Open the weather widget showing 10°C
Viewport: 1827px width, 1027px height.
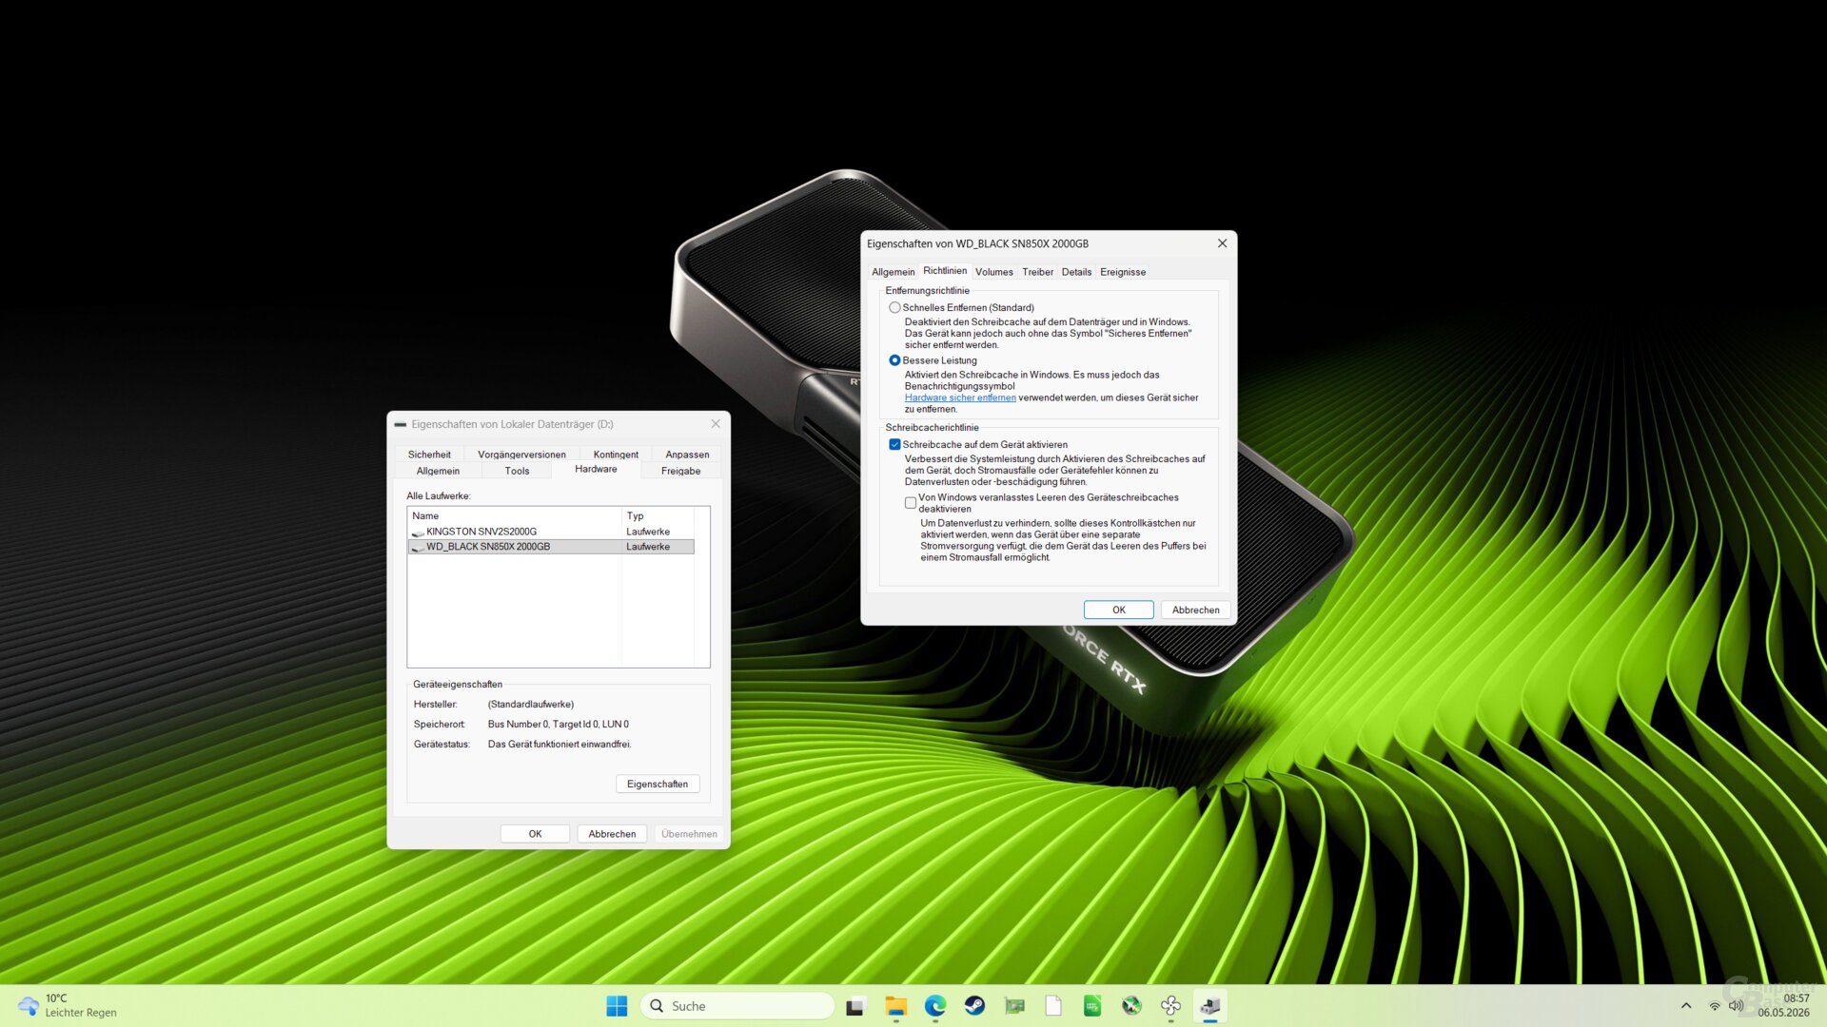67,1006
